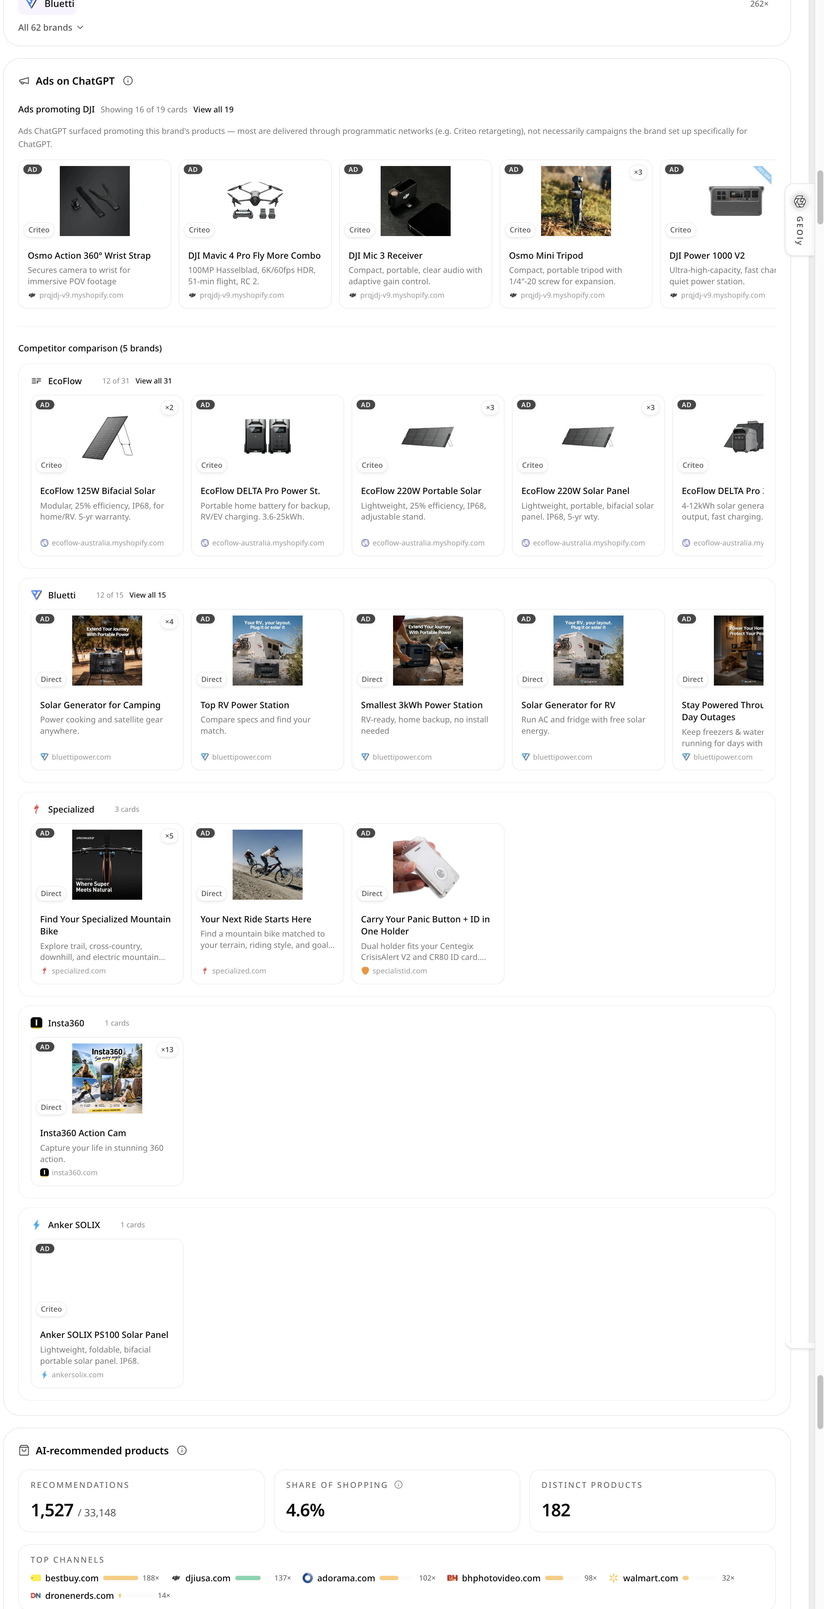Click info icon next to AI-recommended products
Viewport: 824px width, 1609px height.
coord(182,1450)
